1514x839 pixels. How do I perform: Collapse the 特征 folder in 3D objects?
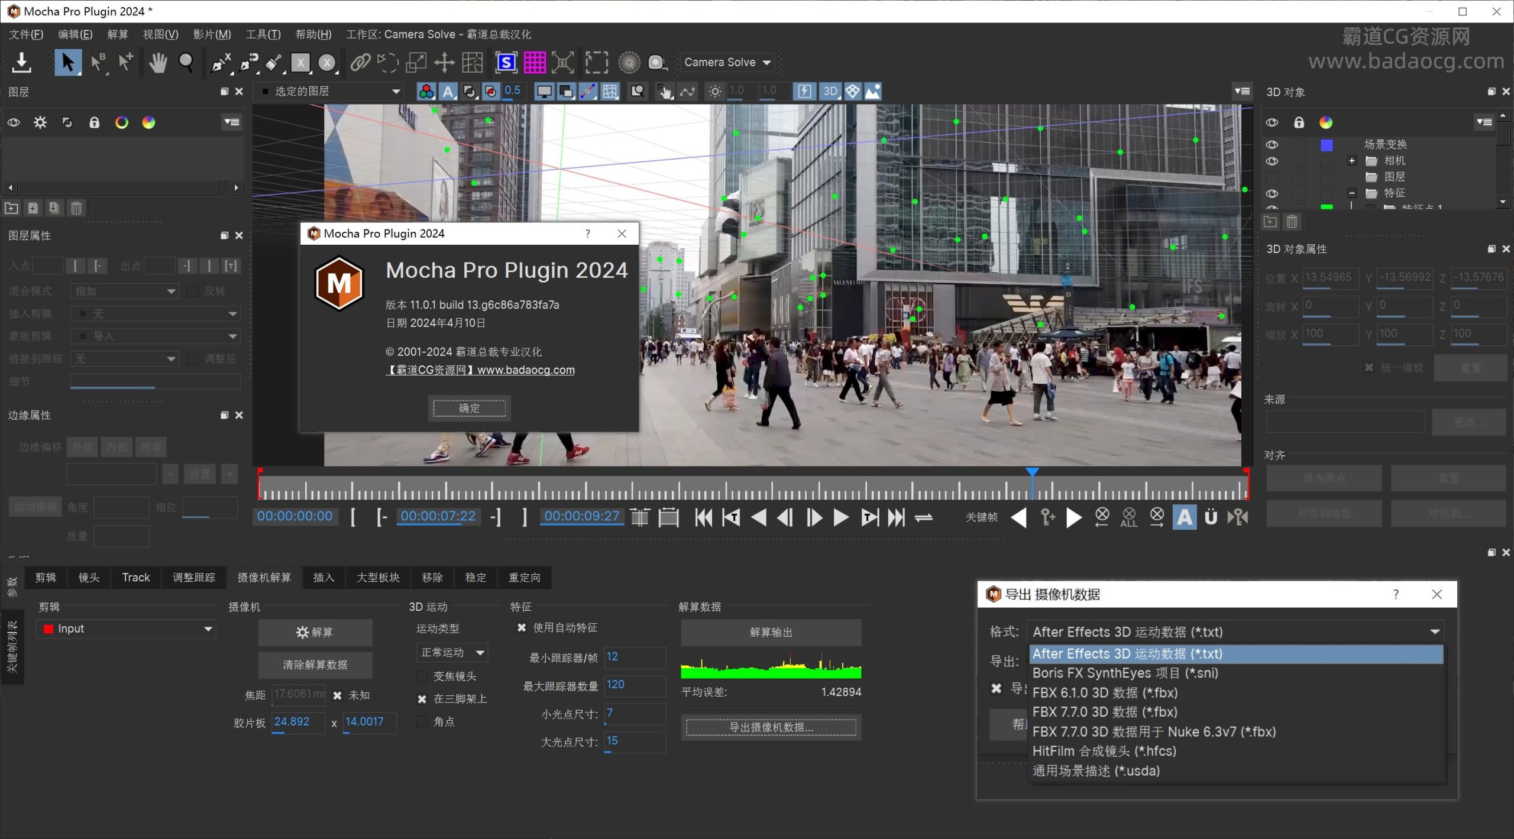[1352, 193]
